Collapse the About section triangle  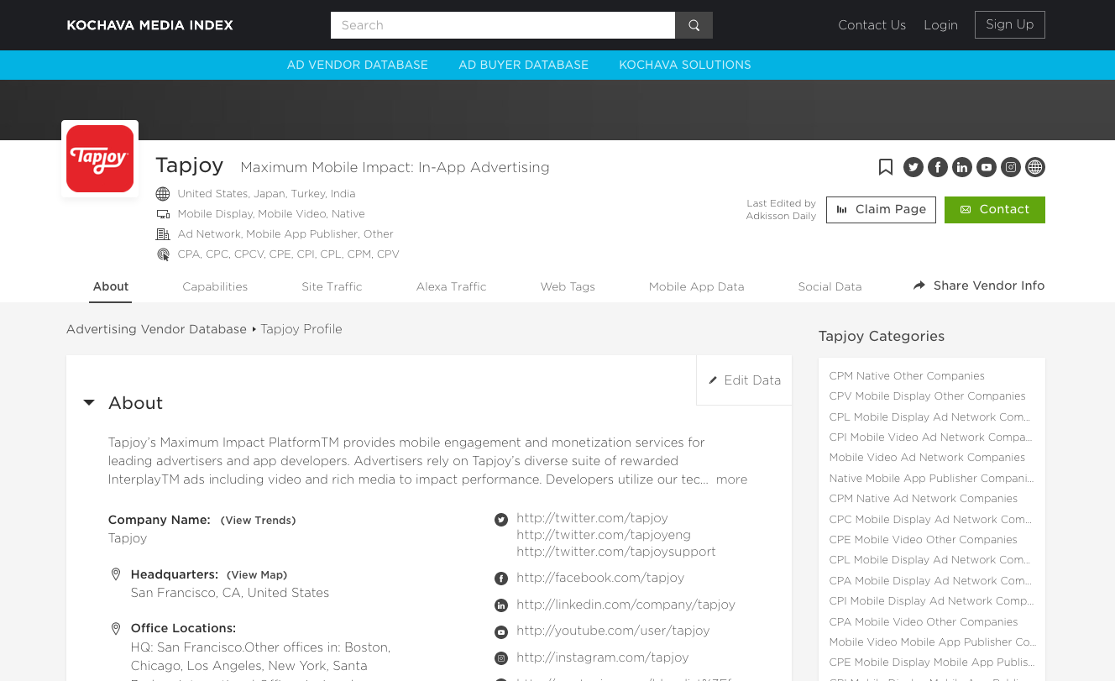coord(89,403)
